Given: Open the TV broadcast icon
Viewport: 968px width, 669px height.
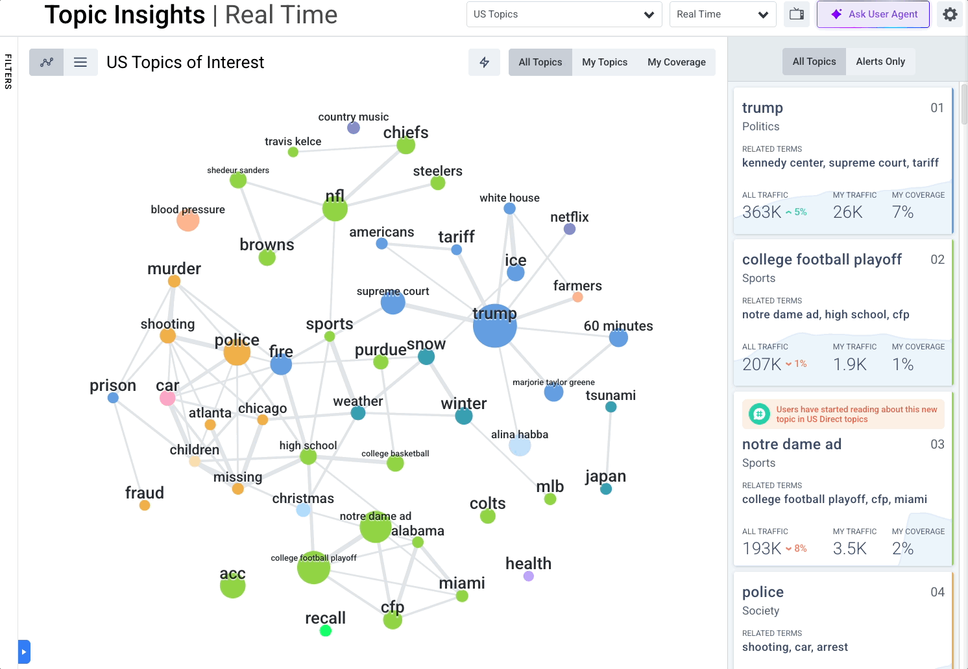Looking at the screenshot, I should [797, 14].
